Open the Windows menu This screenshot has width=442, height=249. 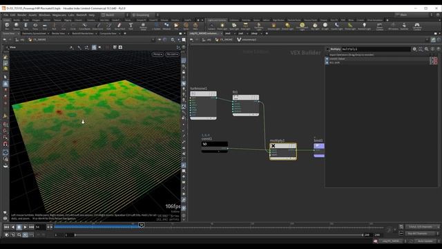44,15
